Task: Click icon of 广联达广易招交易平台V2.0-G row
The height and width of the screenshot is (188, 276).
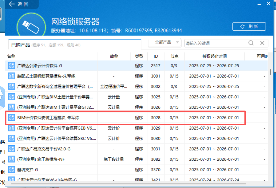Action: coord(12,149)
